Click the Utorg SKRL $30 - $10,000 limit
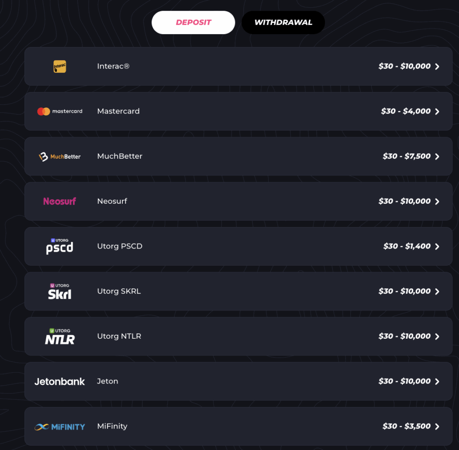 (x=404, y=291)
